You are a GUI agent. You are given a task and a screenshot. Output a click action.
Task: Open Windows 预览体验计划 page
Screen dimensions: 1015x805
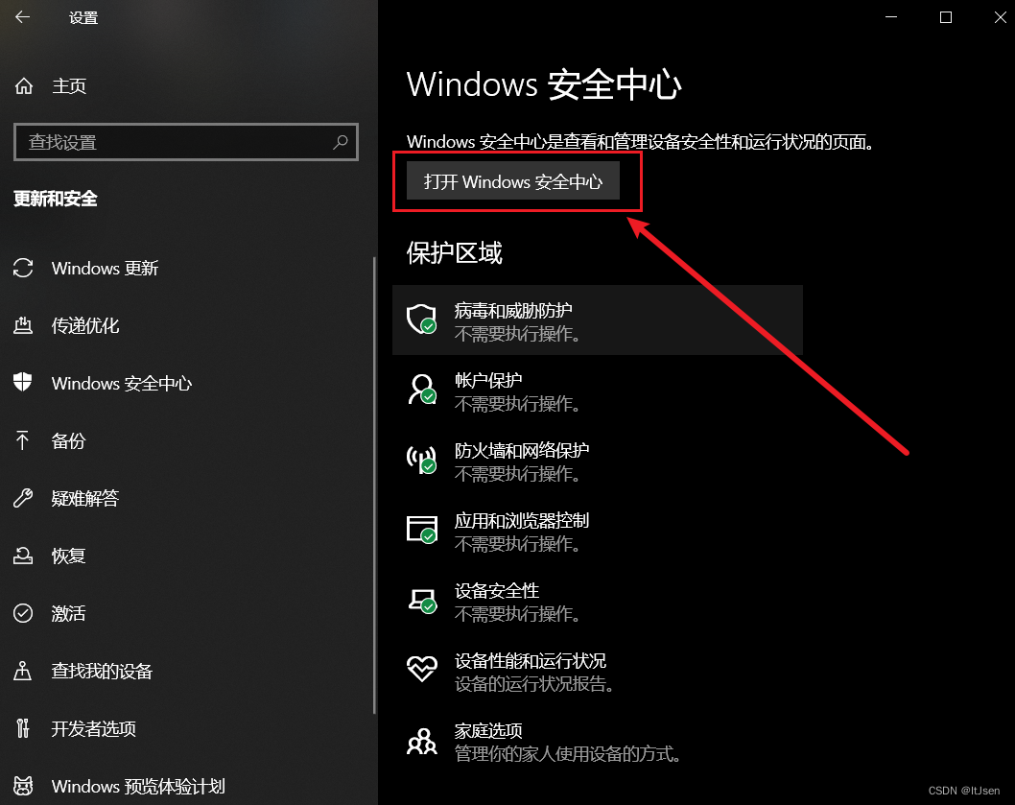point(138,786)
